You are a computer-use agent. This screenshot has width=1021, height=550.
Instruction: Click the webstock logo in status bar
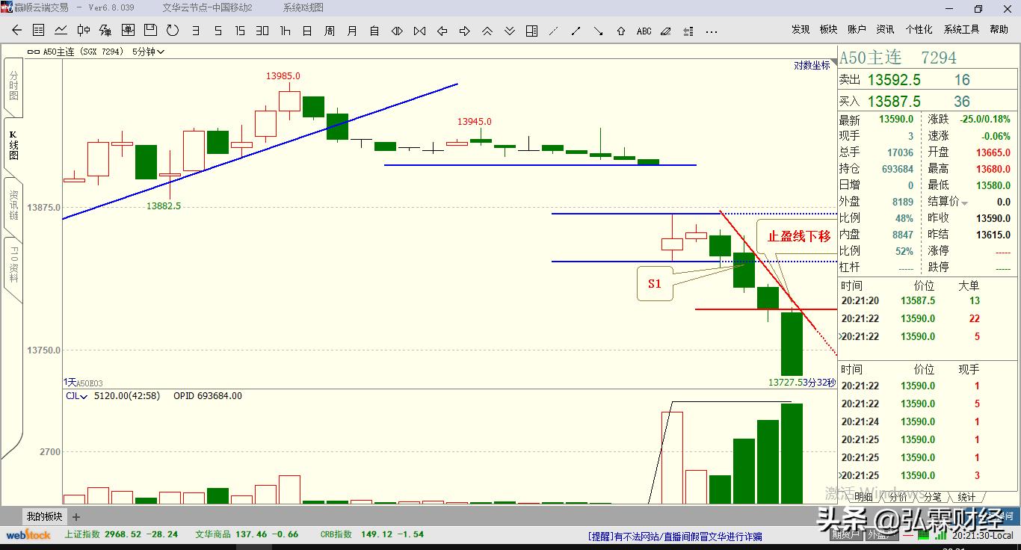pyautogui.click(x=28, y=534)
